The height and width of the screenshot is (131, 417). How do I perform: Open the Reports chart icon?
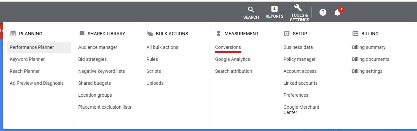(274, 9)
